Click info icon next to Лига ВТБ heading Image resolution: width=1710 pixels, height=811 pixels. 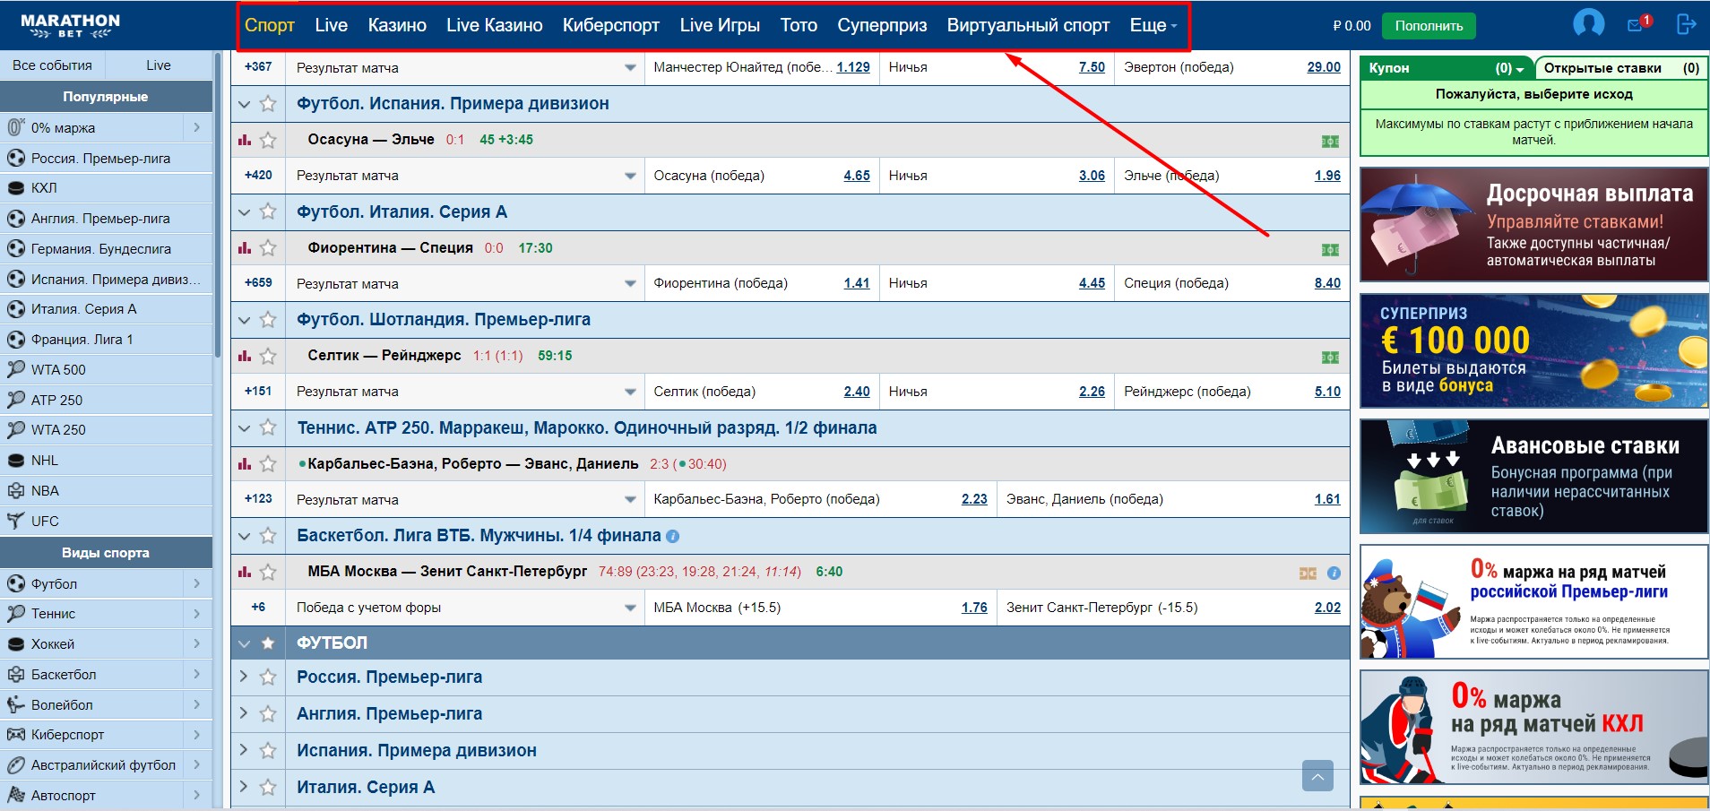[x=673, y=537]
